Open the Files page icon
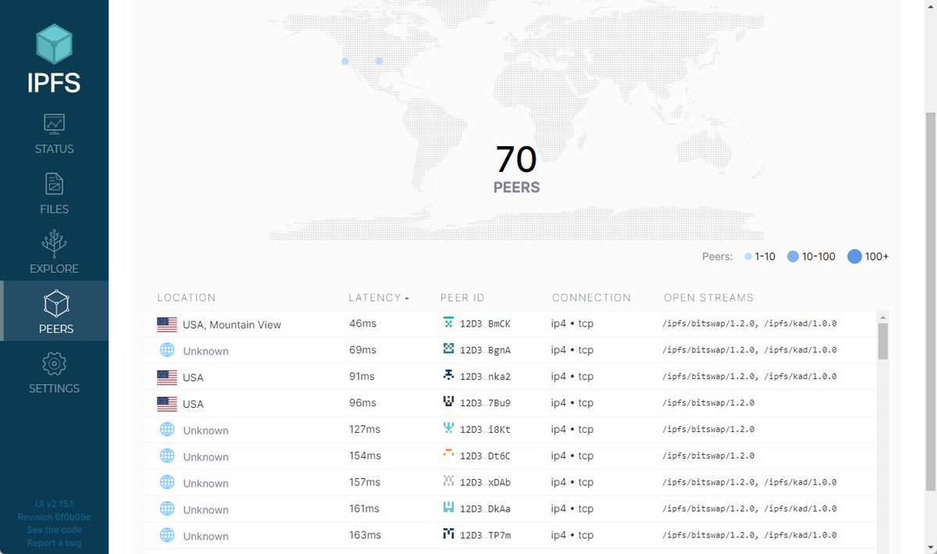Image resolution: width=937 pixels, height=554 pixels. coord(54,184)
